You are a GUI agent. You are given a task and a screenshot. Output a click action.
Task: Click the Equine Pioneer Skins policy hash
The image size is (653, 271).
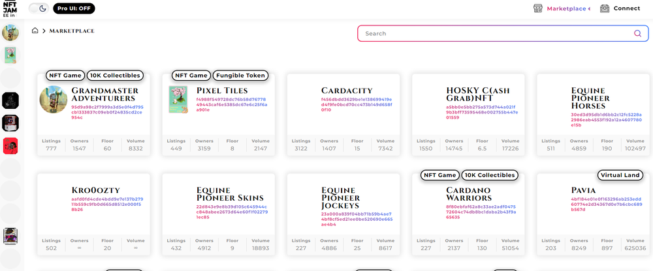pos(232,212)
